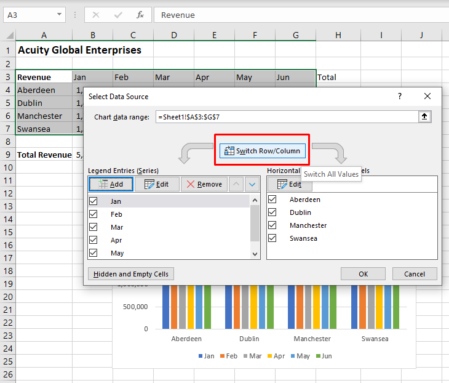Image resolution: width=449 pixels, height=383 pixels.
Task: Uncheck the Aberdeen category checkbox
Action: pyautogui.click(x=272, y=200)
